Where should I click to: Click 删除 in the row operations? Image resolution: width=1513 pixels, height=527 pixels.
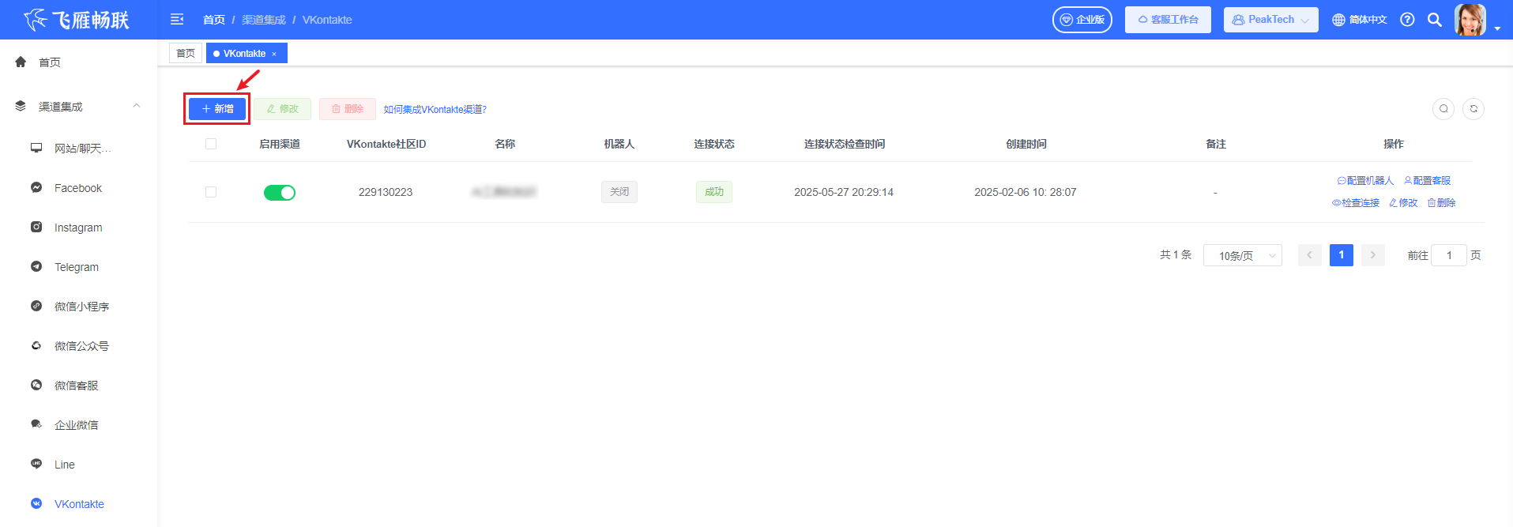(x=1441, y=203)
